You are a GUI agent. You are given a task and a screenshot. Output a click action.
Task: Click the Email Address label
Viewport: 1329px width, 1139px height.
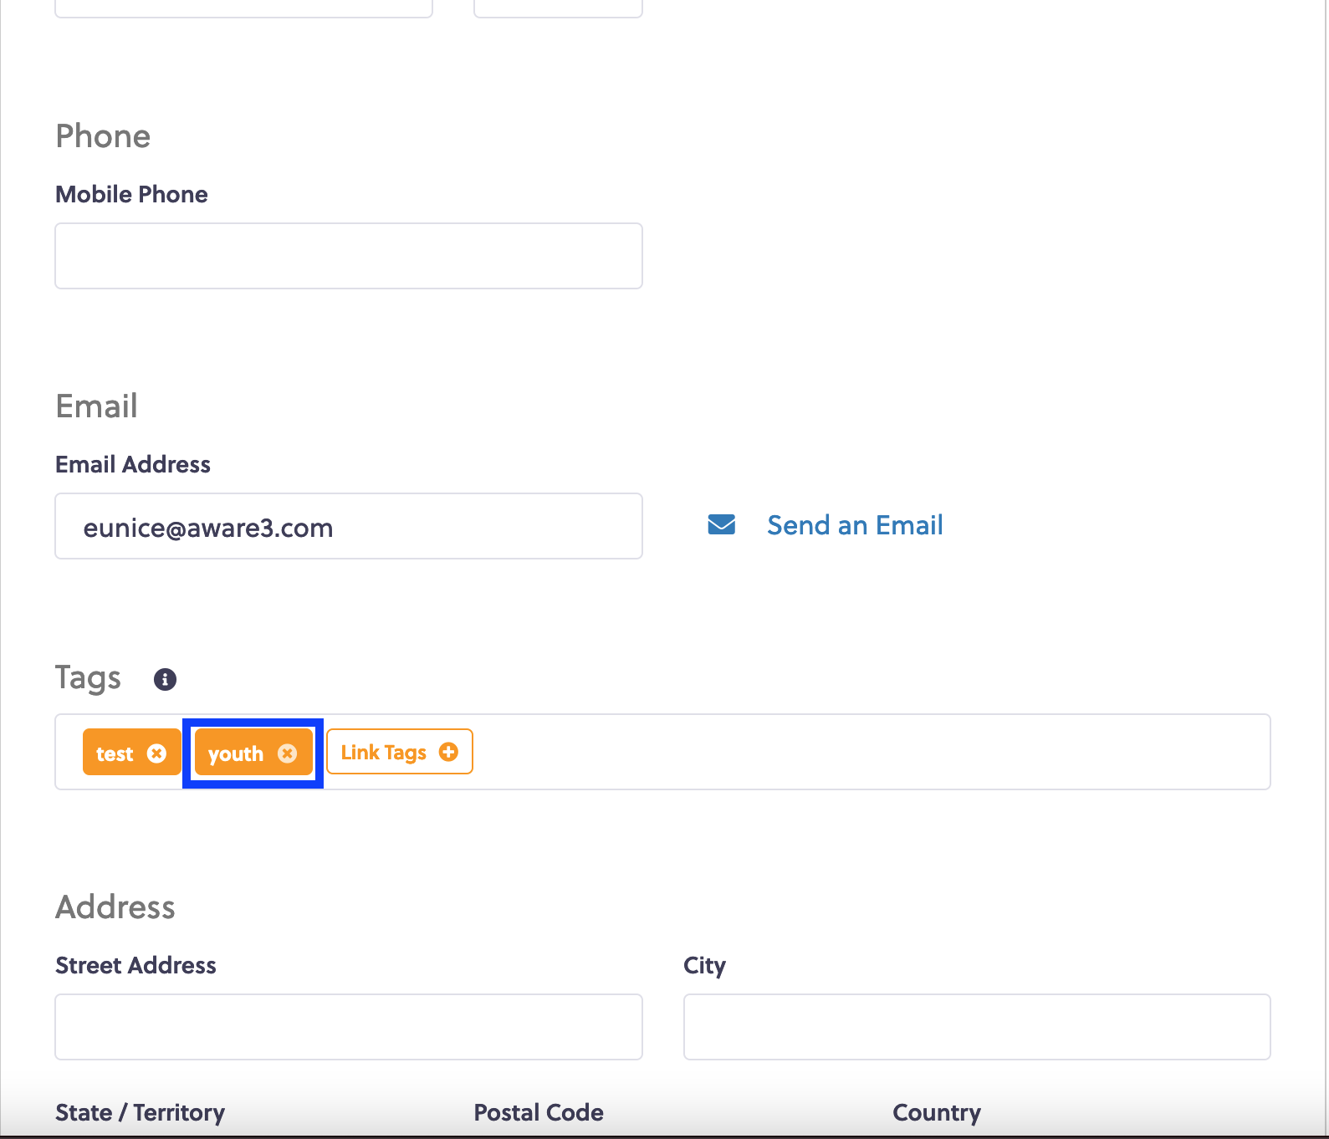(x=133, y=464)
